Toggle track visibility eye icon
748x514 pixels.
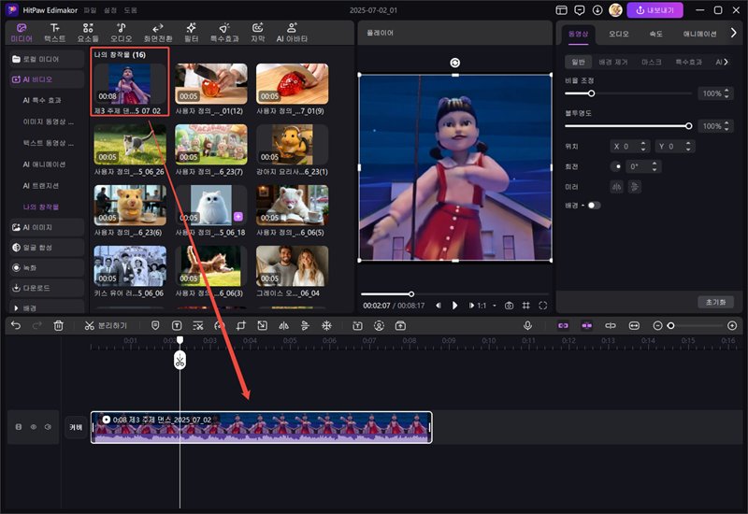(34, 427)
